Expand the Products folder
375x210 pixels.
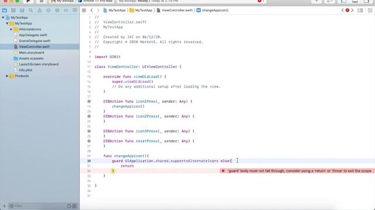click(x=7, y=76)
